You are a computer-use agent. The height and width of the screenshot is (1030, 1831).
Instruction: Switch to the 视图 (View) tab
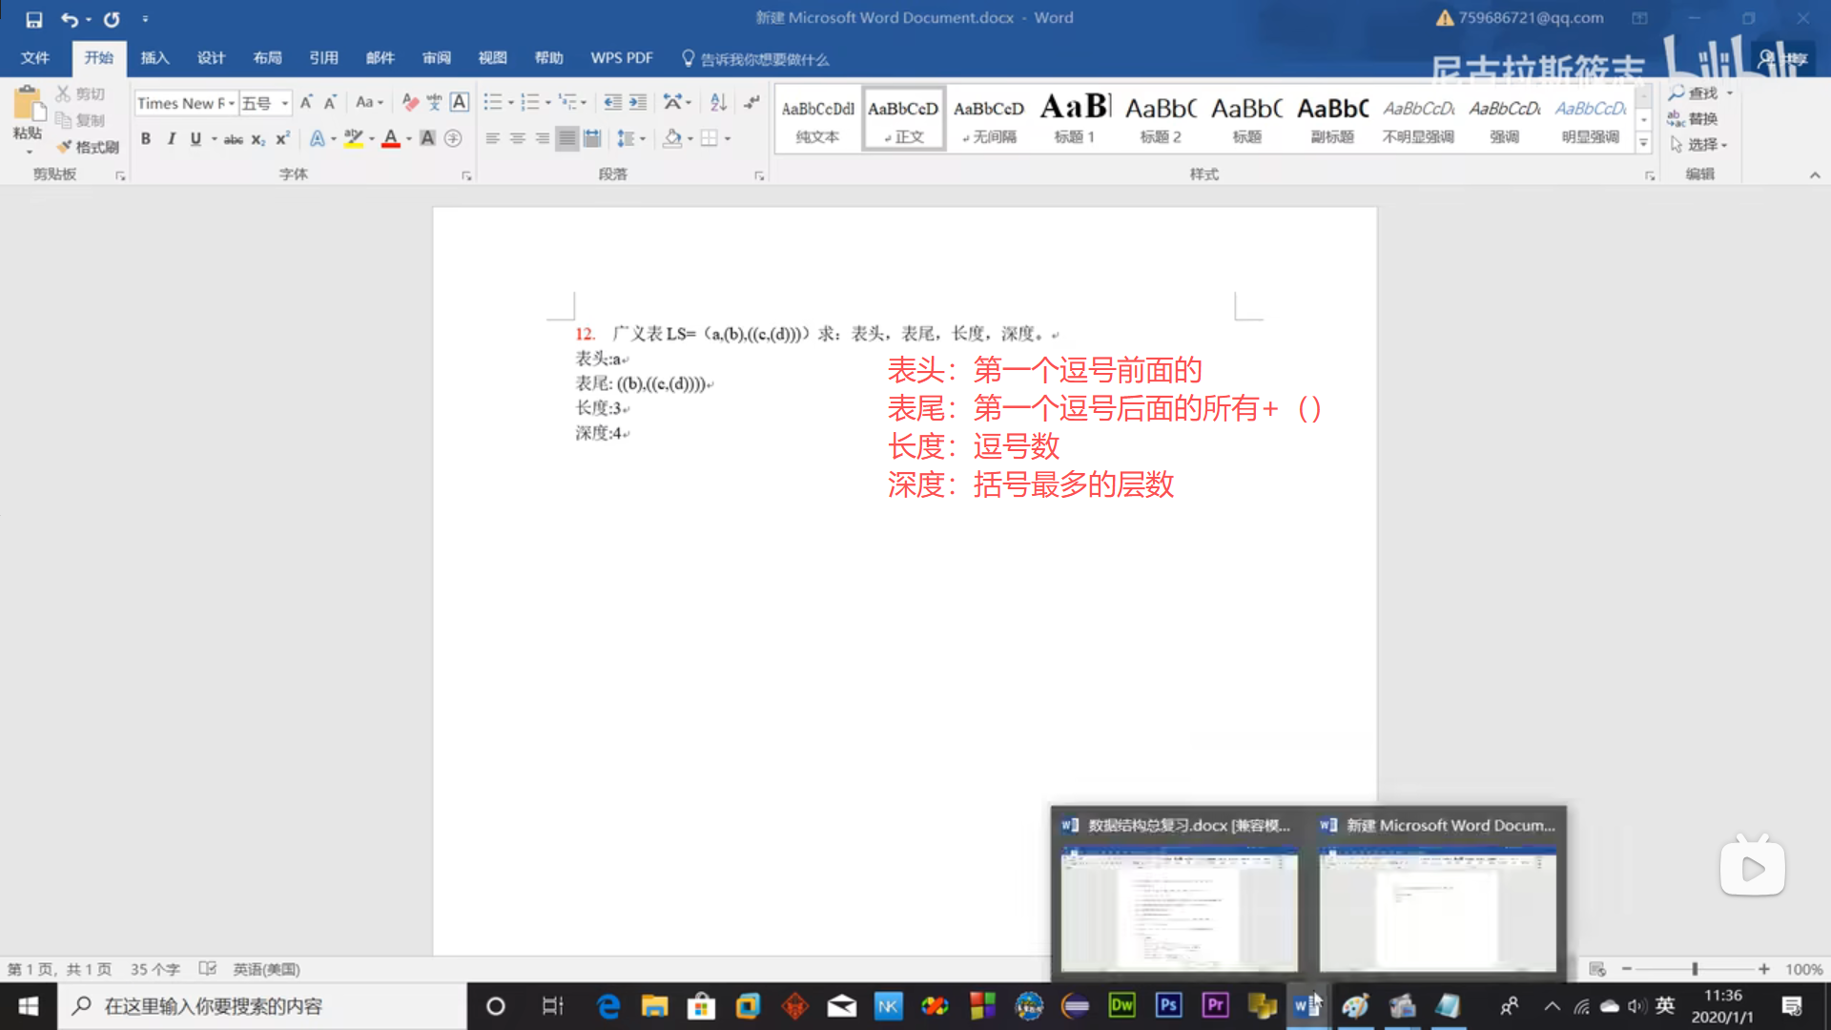click(492, 58)
